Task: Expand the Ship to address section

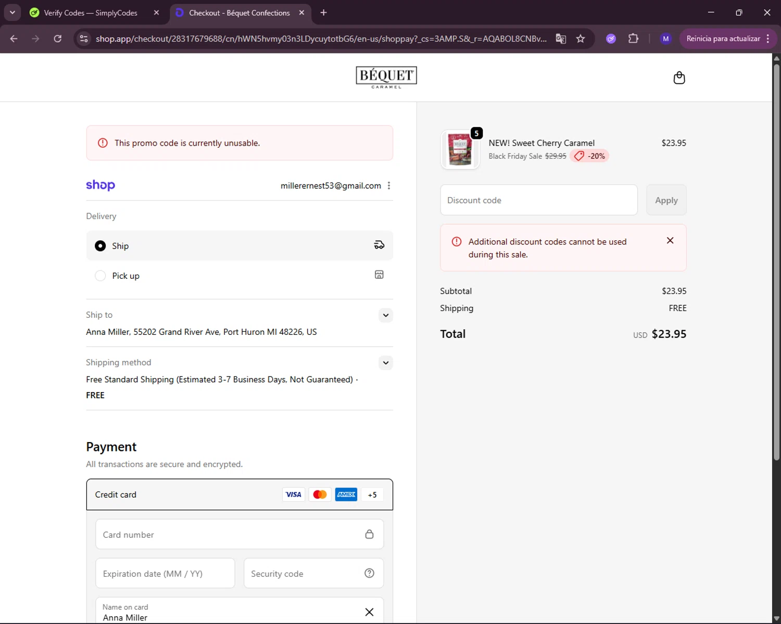Action: [385, 315]
